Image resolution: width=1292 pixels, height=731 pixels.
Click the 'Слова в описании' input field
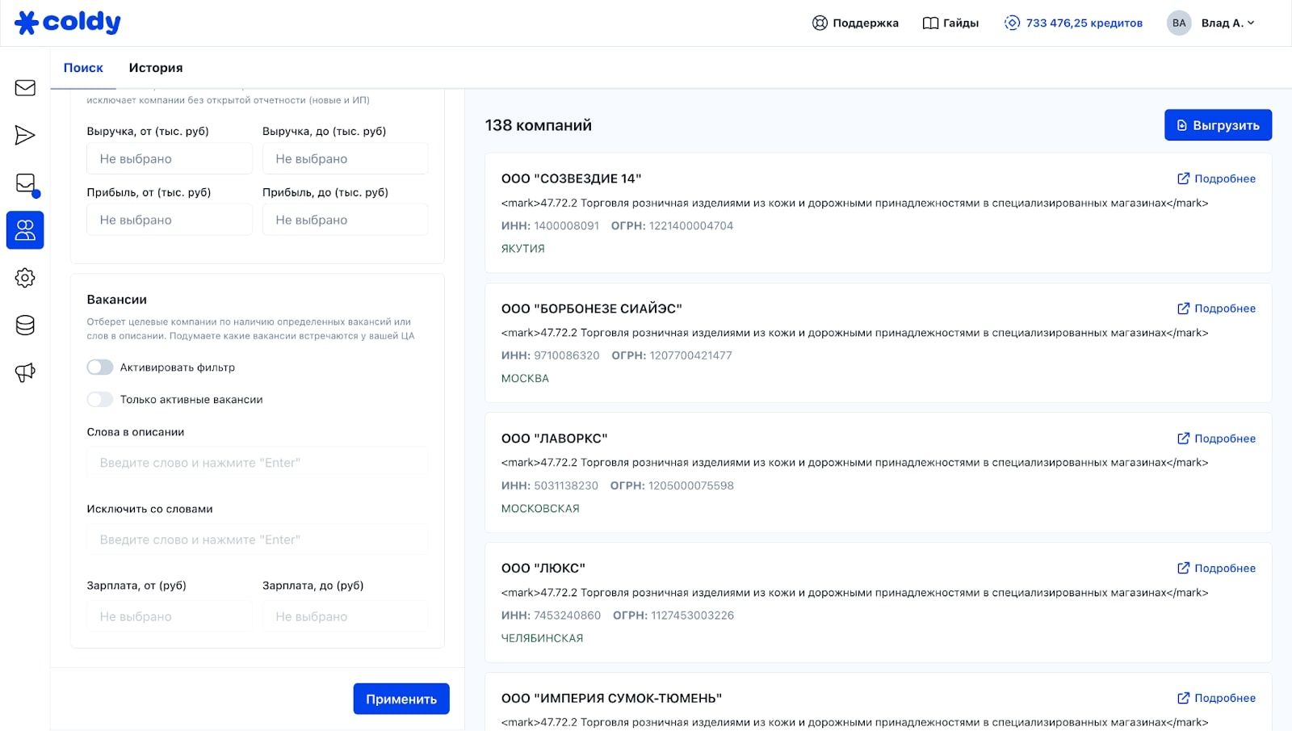257,463
